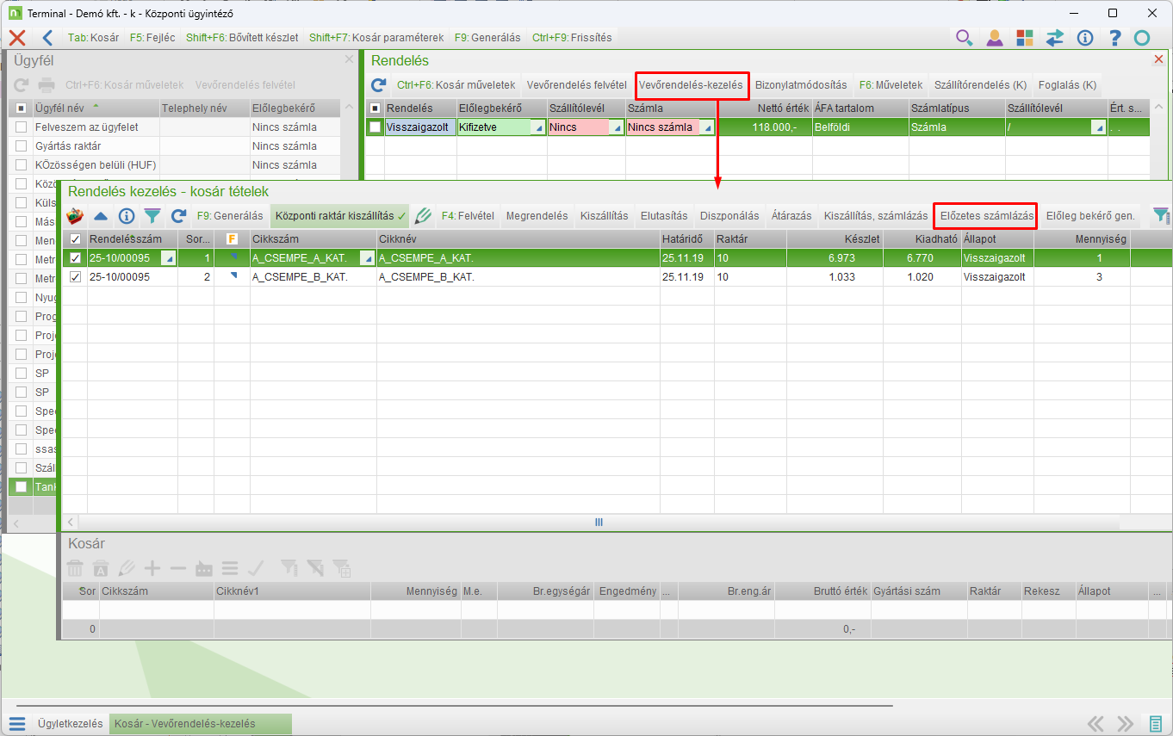Click refresh icon in Rendelés kezelés toolbar
1173x736 pixels.
[178, 216]
